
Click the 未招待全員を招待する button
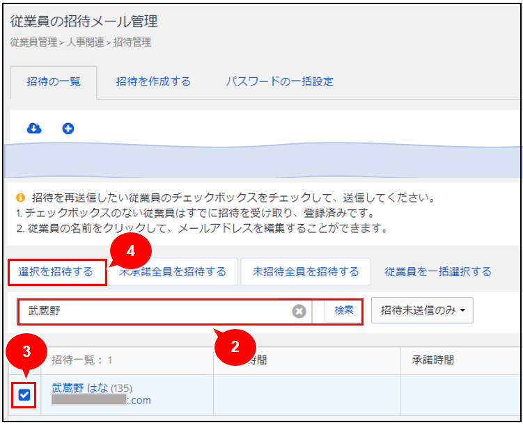point(306,271)
